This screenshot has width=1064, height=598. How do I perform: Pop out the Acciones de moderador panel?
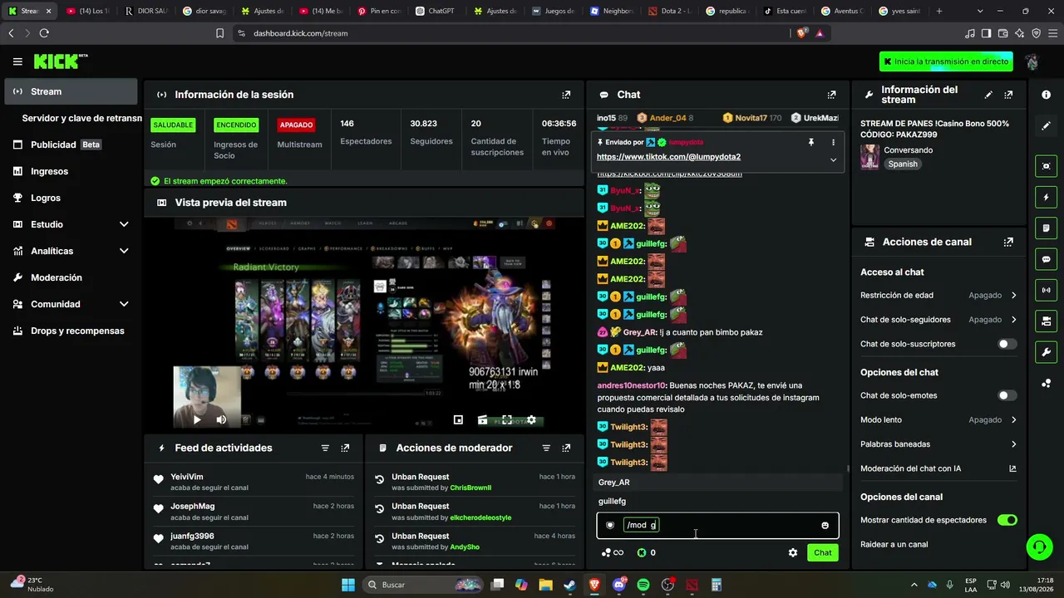(x=566, y=448)
